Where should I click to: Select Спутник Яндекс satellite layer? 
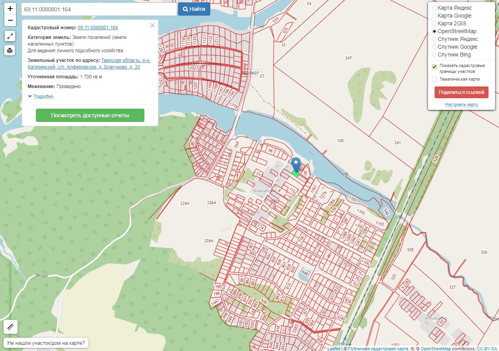(x=434, y=39)
